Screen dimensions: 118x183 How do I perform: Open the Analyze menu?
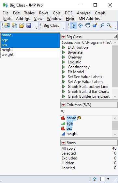pyautogui.click(x=83, y=13)
